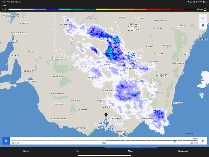
Task: Tap the Echuca town label
Action: pos(108,90)
